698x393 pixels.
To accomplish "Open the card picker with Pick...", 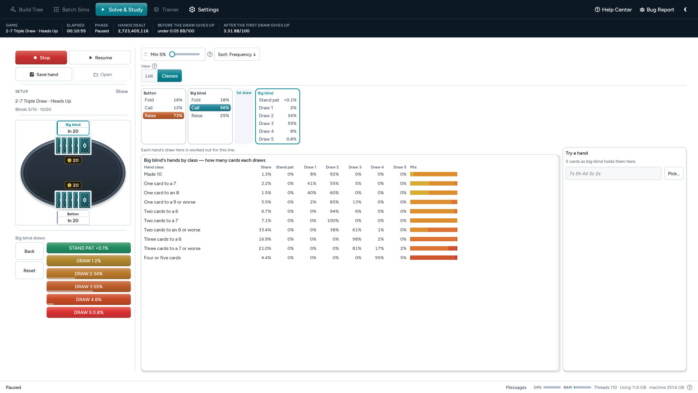I will (x=674, y=174).
